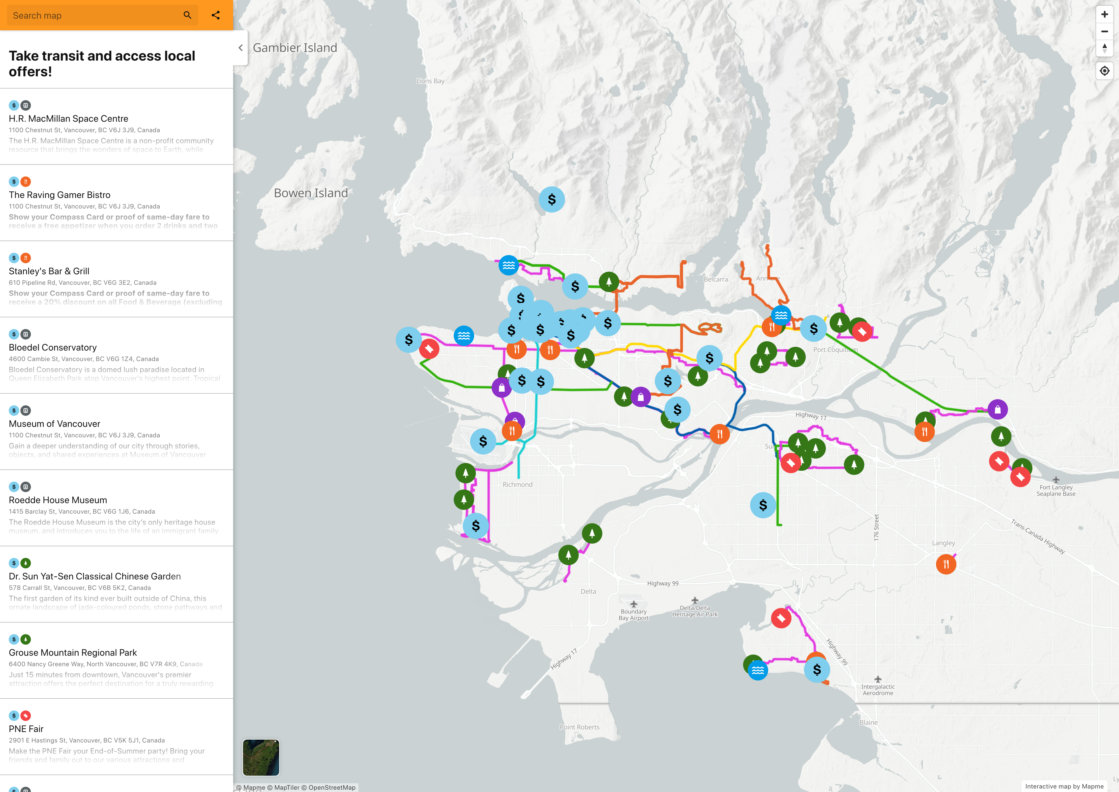This screenshot has height=792, width=1119.
Task: Click dollar marker south of Surrey
Action: click(x=763, y=505)
